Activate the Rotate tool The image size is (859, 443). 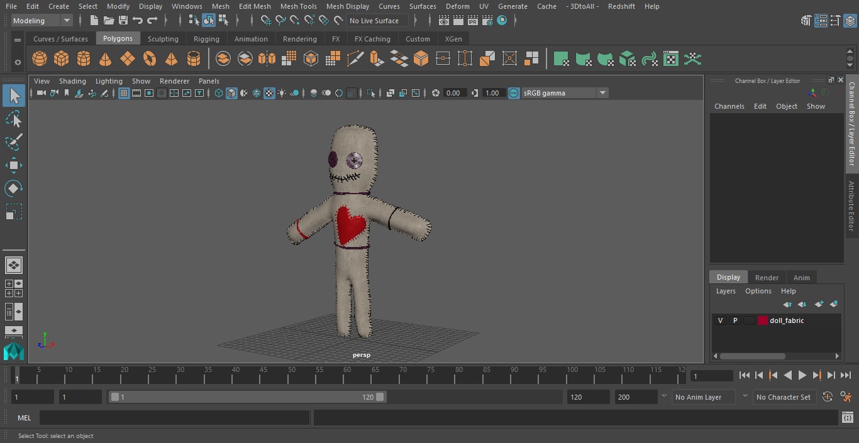point(14,189)
